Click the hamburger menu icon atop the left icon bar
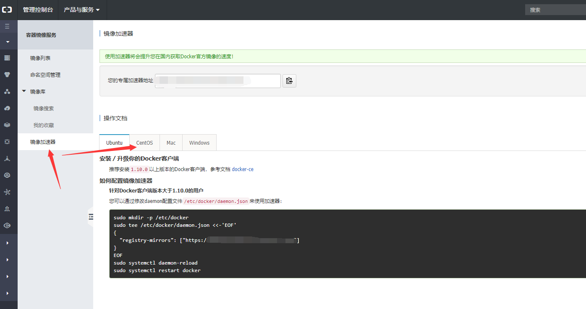Viewport: 586px width, 309px height. (x=7, y=26)
